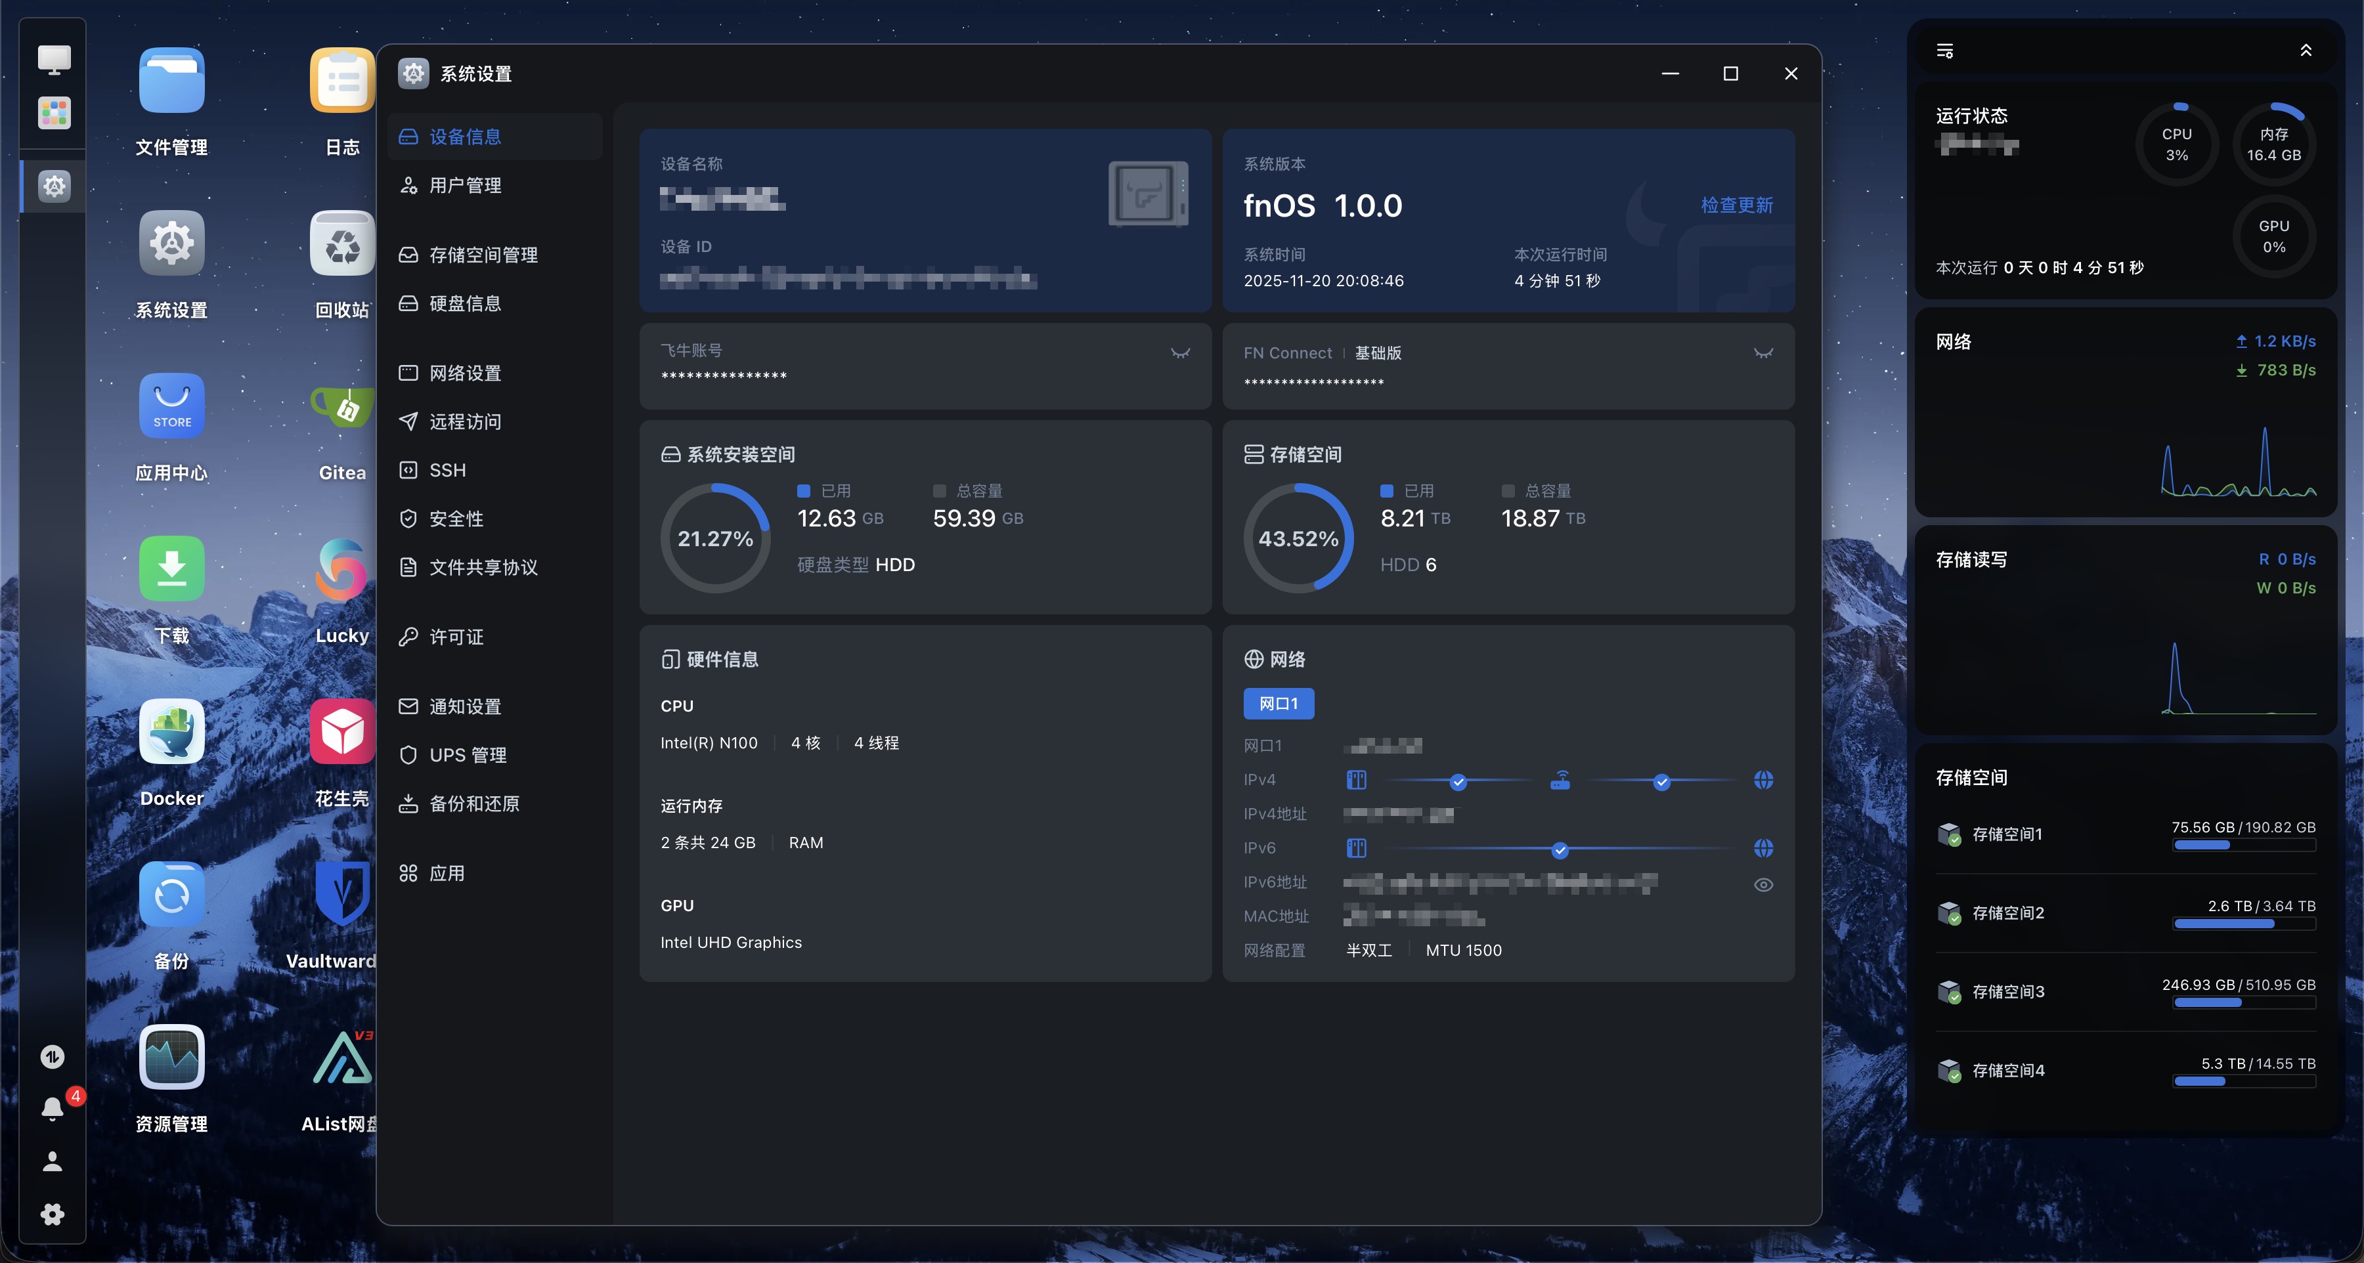Screen dimensions: 2364x1263
Task: Open 资源管理 resource monitor icon
Action: coord(171,1057)
